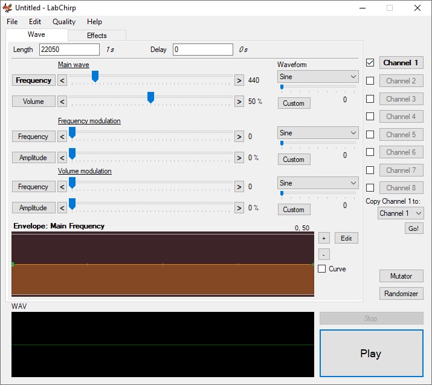Open the Volume modulation waveform dropdown

click(x=318, y=183)
